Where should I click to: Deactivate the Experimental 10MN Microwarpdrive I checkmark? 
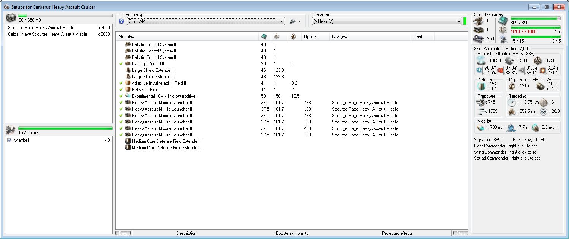click(121, 96)
